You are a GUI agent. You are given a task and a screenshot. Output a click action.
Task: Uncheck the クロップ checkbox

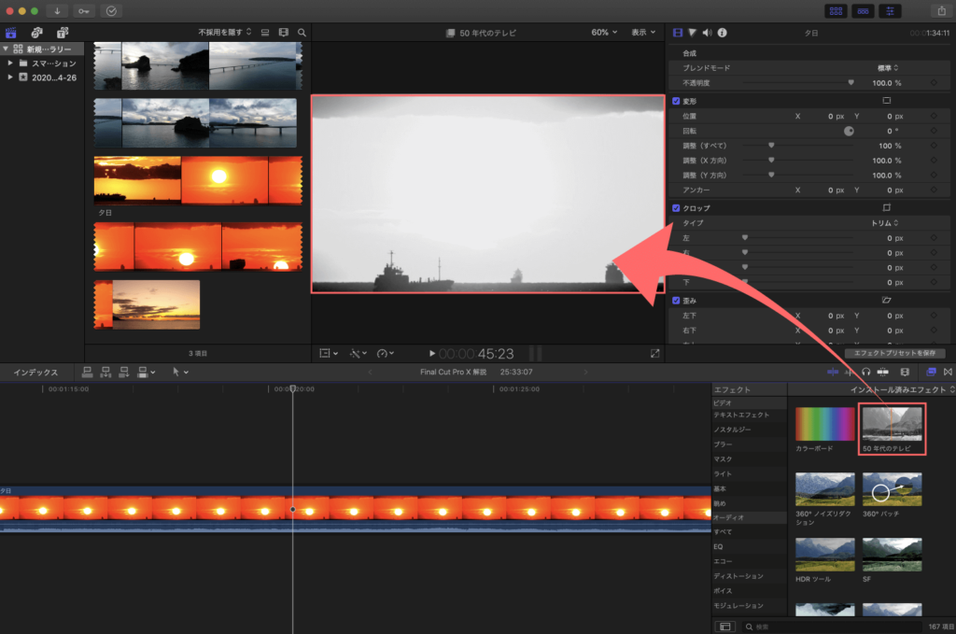tap(676, 208)
